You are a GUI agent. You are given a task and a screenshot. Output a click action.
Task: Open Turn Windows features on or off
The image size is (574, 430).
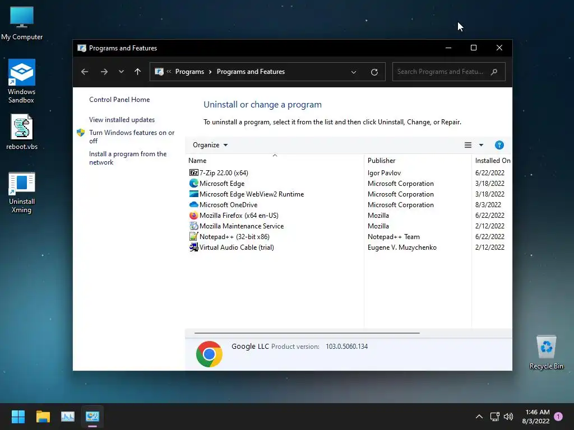click(132, 137)
